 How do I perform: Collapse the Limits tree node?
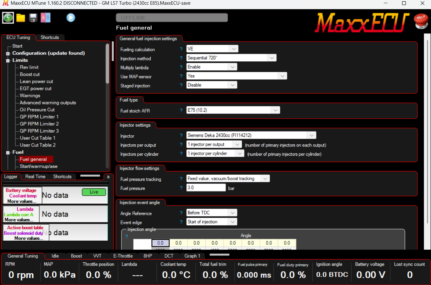(8, 60)
